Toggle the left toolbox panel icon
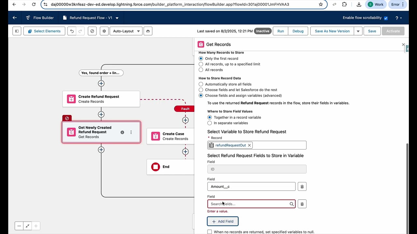The height and width of the screenshot is (234, 417). point(17,31)
